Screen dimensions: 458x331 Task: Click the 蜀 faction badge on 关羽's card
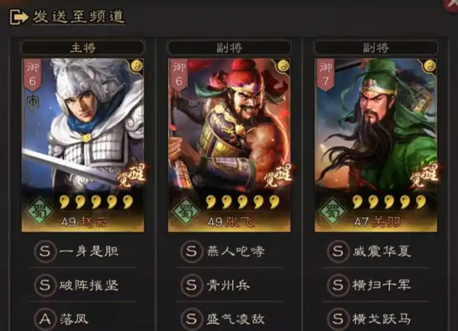coord(333,211)
